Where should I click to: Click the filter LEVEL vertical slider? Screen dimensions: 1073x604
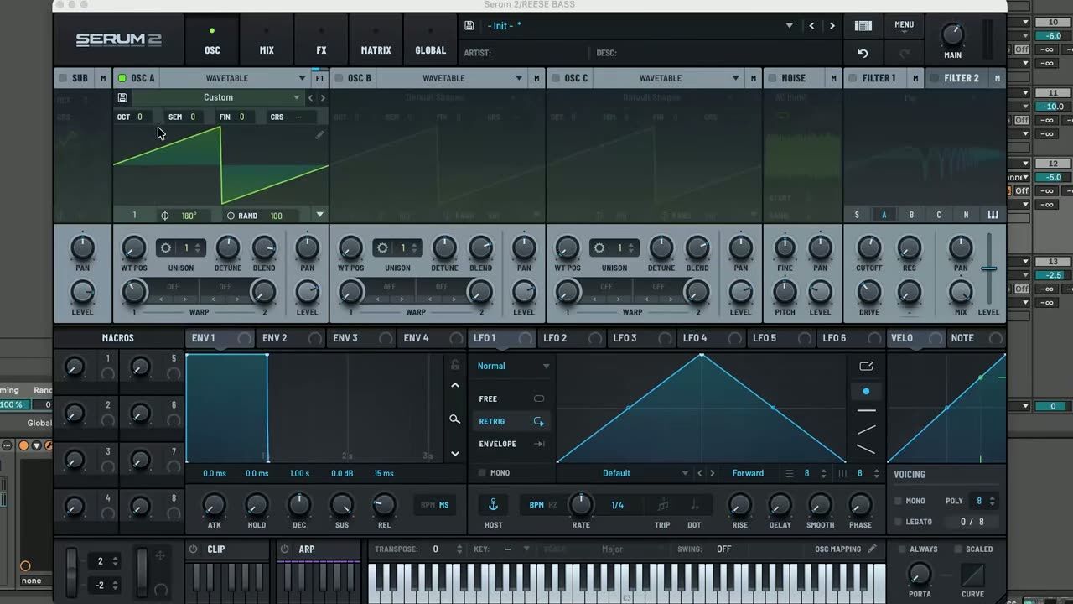[989, 268]
